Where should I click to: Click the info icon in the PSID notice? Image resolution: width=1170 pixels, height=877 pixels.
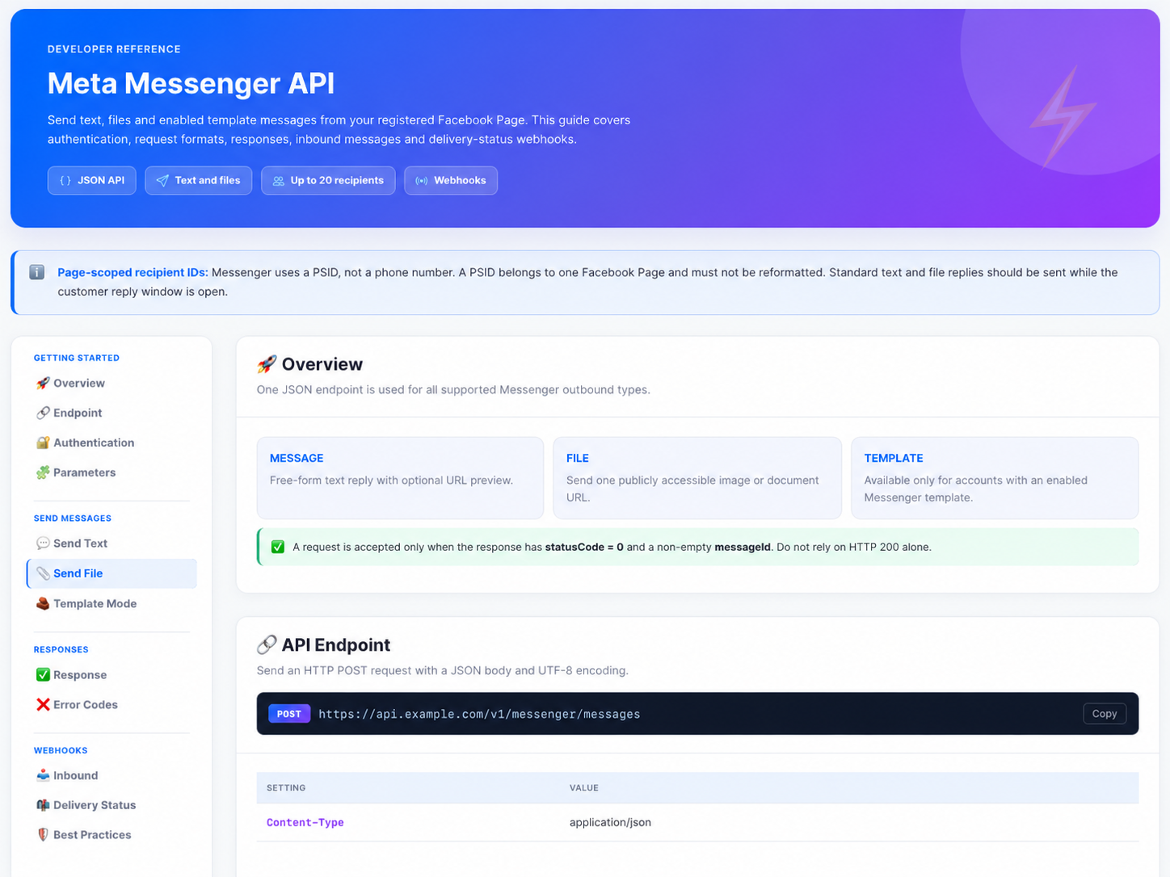[x=37, y=272]
